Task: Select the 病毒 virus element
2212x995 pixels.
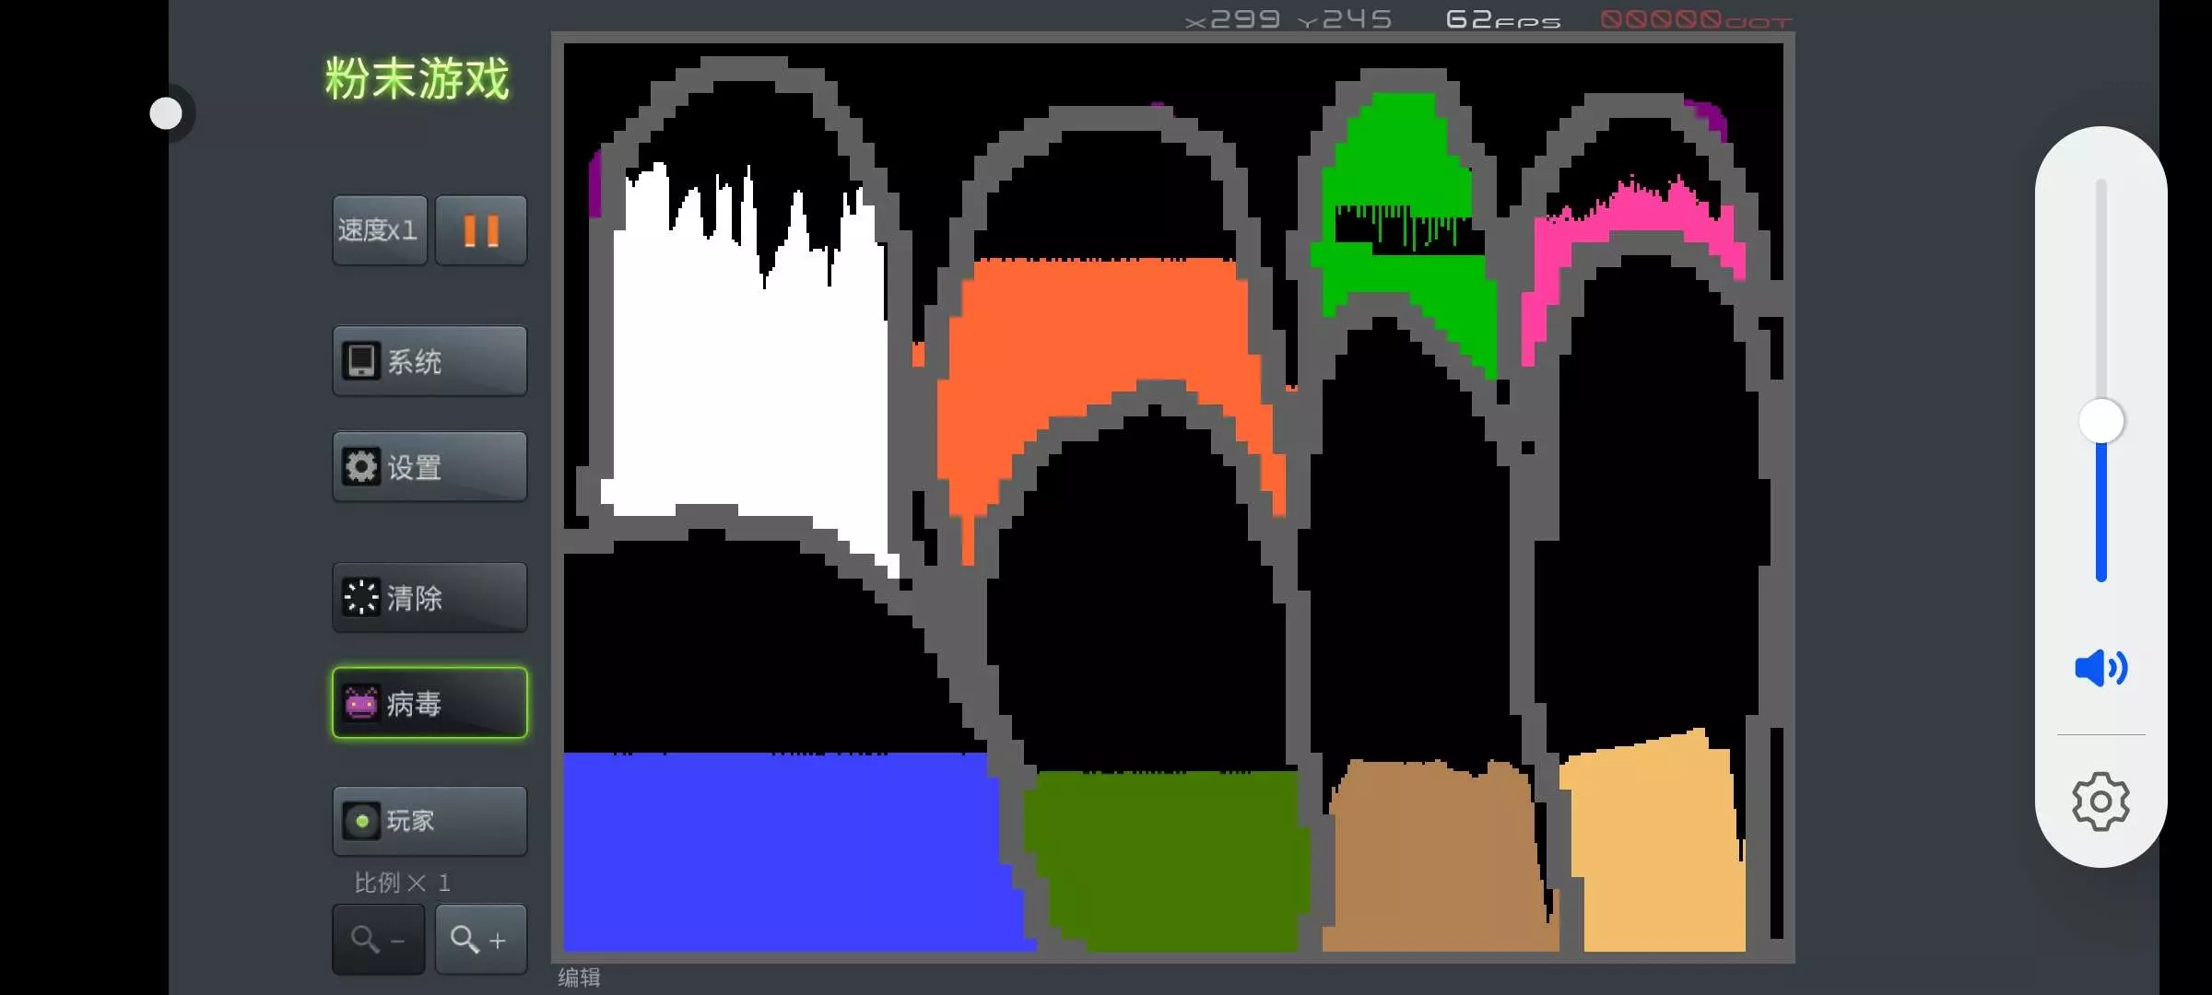Action: coord(429,703)
